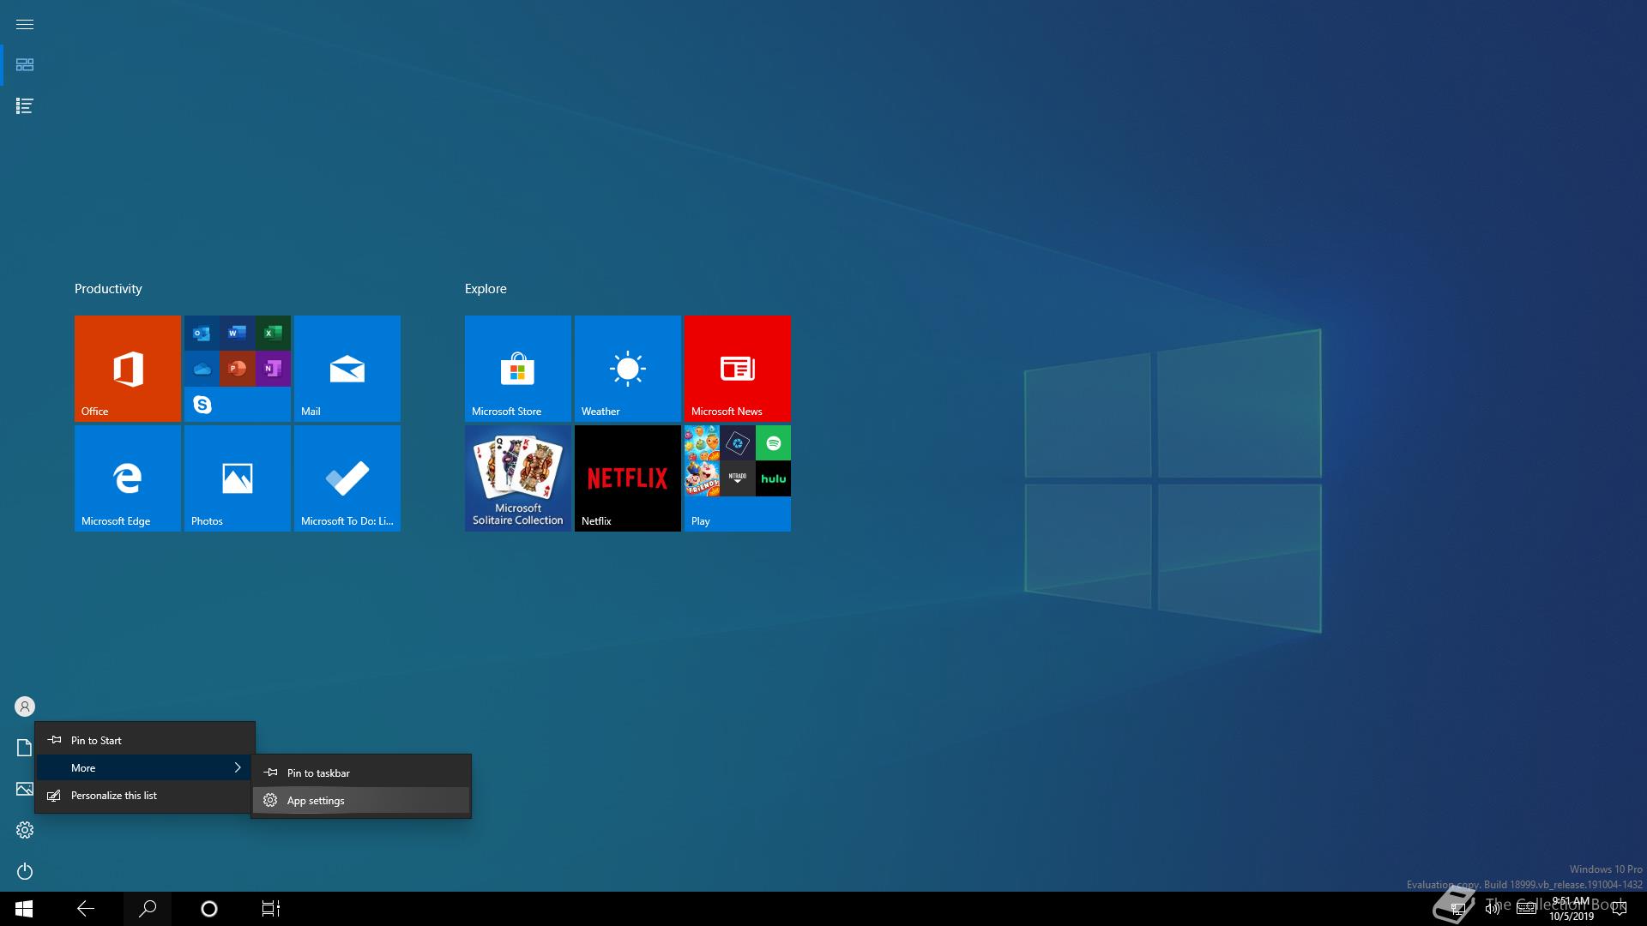Select Pin to taskbar in submenu
The height and width of the screenshot is (926, 1647).
(361, 773)
